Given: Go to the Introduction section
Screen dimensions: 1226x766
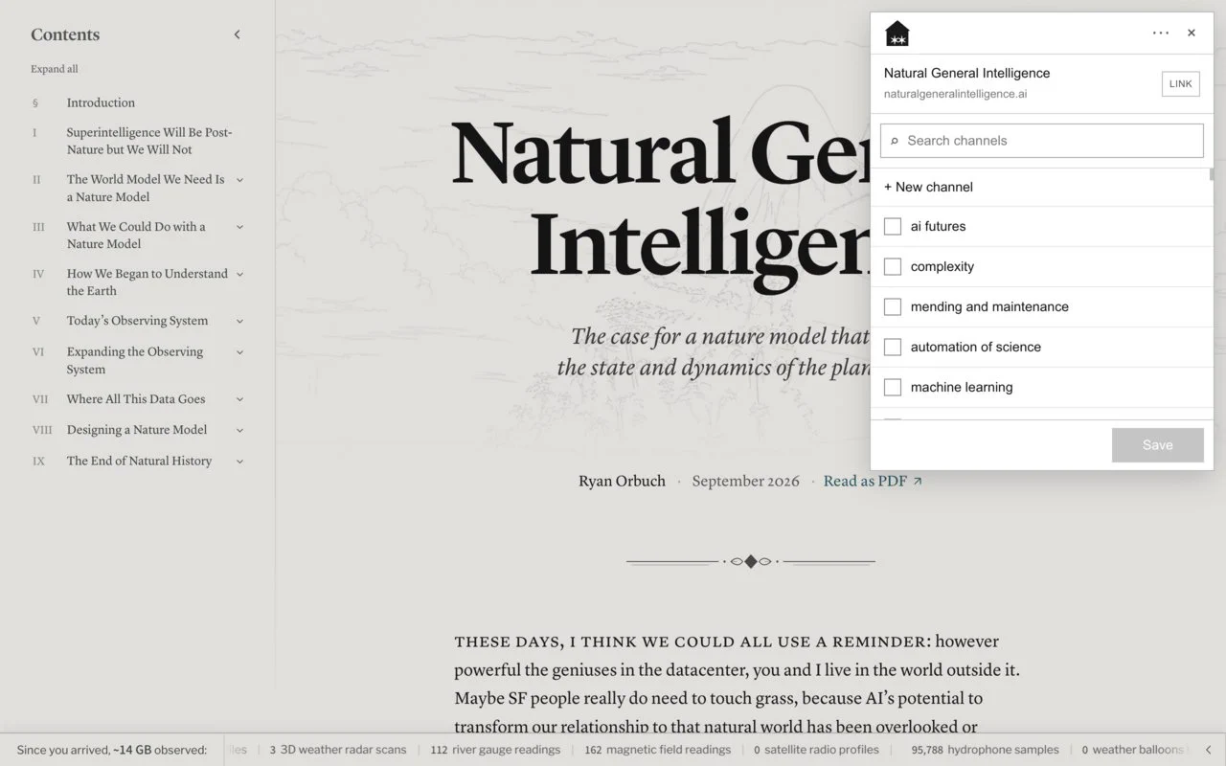Looking at the screenshot, I should pos(101,102).
